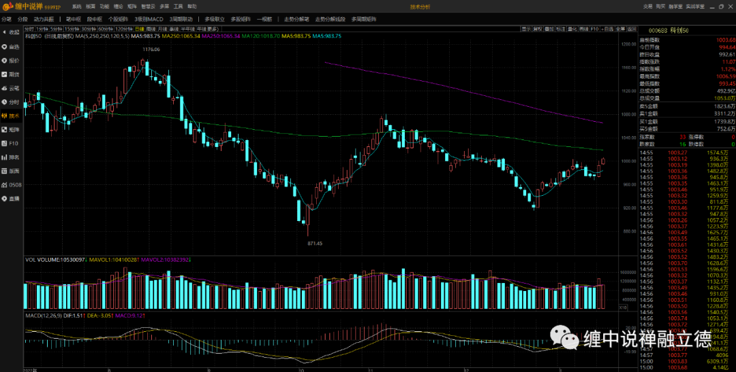Screen dimensions: 736x372
Task: Open the 工具 menu
Action: coord(179,7)
